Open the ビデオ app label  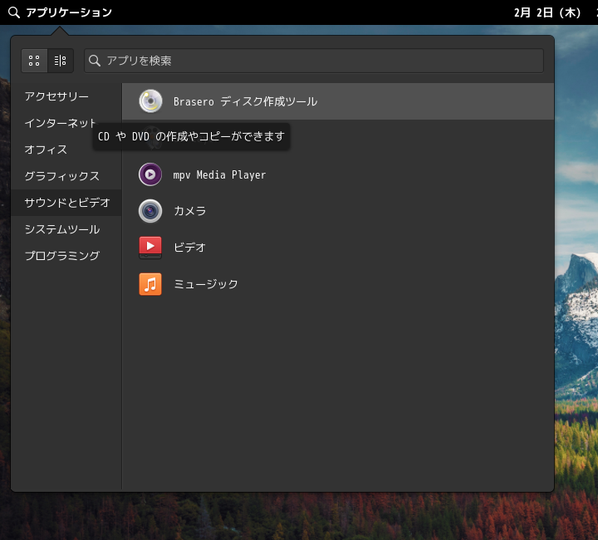[190, 248]
